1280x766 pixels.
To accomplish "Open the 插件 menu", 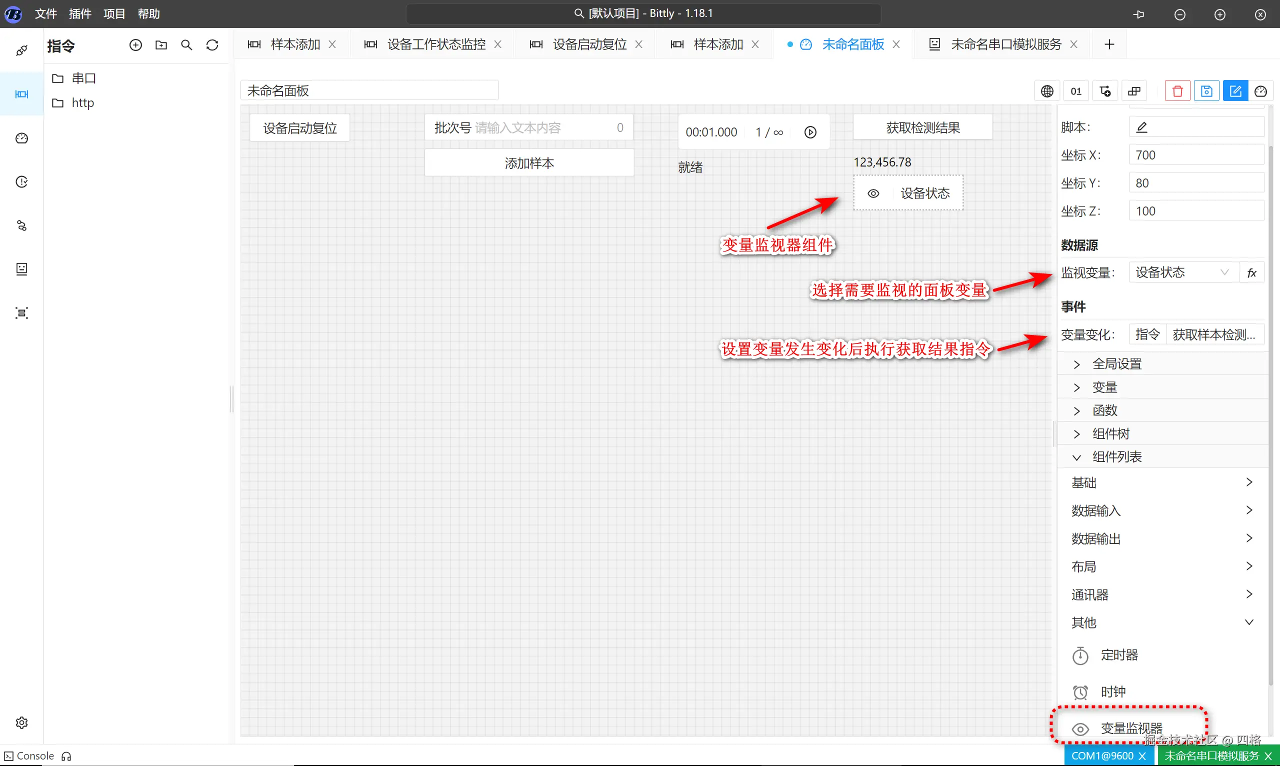I will (80, 14).
